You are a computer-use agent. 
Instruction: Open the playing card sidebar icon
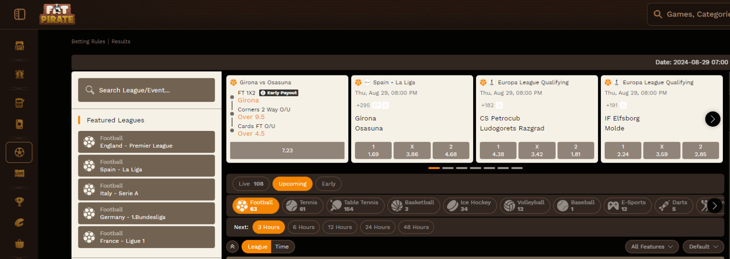point(19,125)
